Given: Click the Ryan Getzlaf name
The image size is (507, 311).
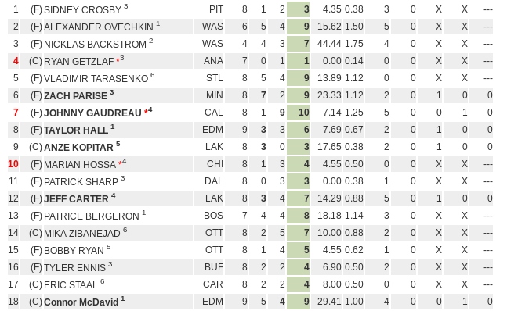Looking at the screenshot, I should tap(78, 61).
